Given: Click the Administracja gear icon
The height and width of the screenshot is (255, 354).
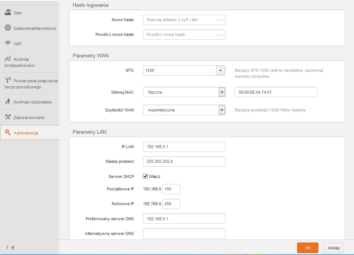Looking at the screenshot, I should pyautogui.click(x=8, y=132).
